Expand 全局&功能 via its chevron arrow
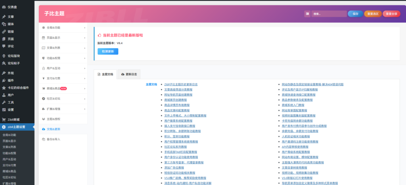The image size is (406, 185). tap(85, 27)
